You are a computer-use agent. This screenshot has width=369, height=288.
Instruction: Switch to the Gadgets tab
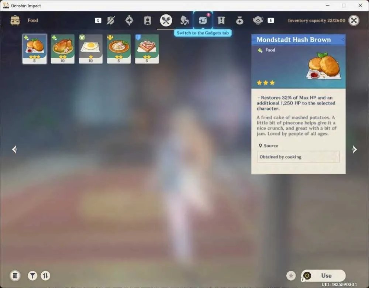coord(203,20)
